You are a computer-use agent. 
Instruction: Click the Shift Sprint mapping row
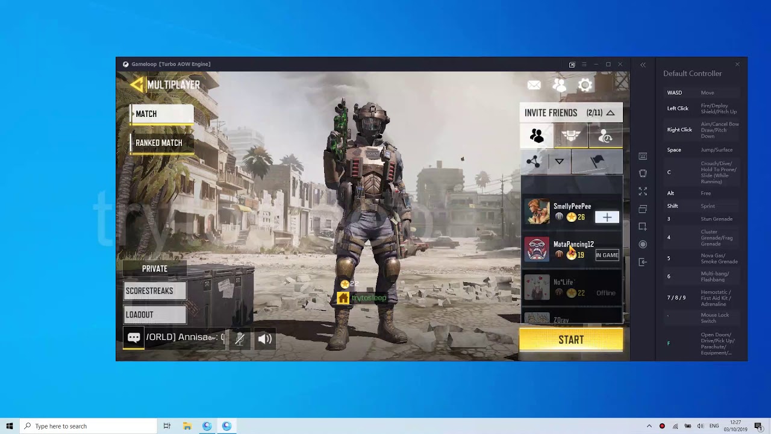click(702, 206)
